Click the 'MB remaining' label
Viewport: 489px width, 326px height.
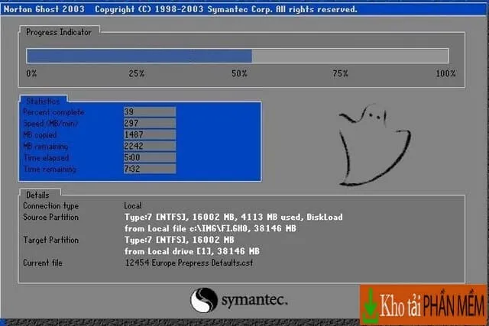46,146
